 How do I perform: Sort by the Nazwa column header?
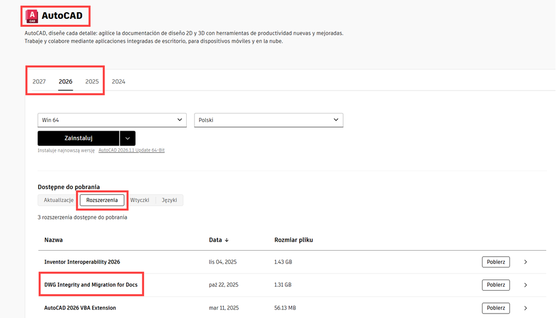[53, 240]
